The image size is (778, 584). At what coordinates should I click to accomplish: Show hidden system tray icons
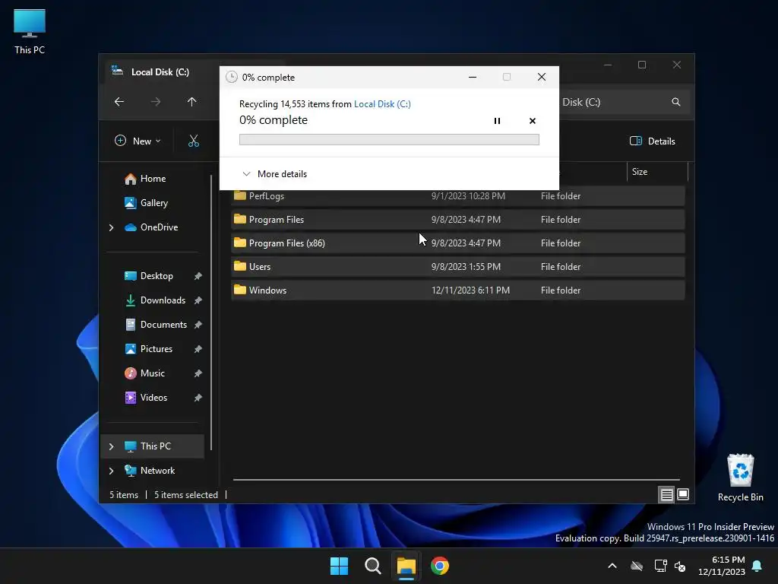click(612, 566)
